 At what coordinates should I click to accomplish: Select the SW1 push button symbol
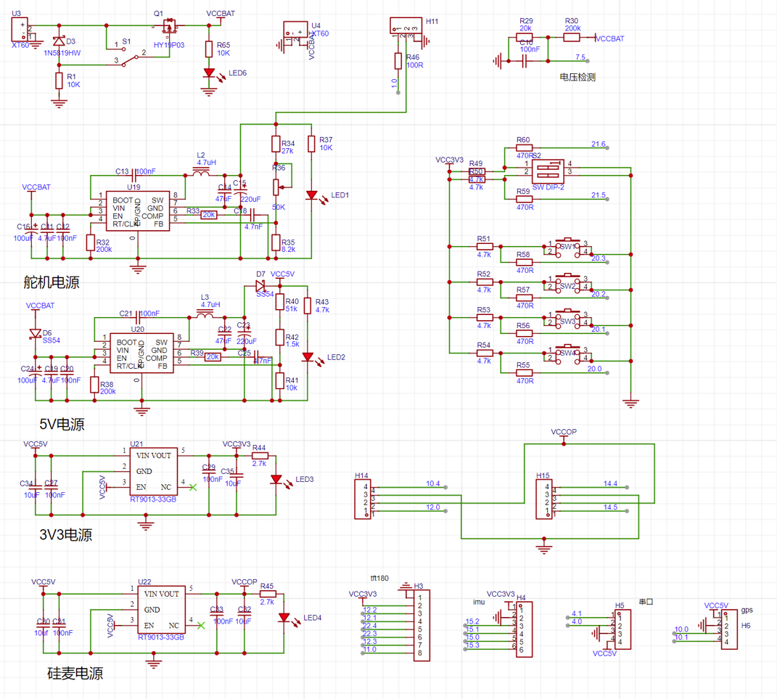[x=570, y=247]
